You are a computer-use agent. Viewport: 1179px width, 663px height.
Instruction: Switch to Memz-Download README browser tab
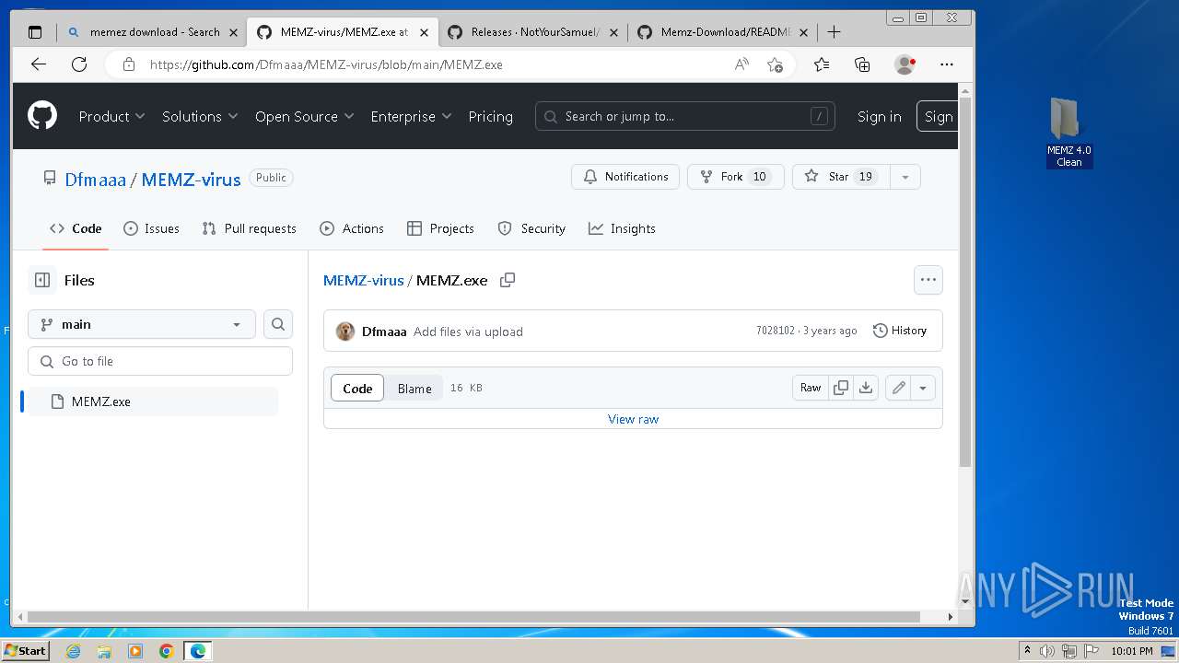722,32
